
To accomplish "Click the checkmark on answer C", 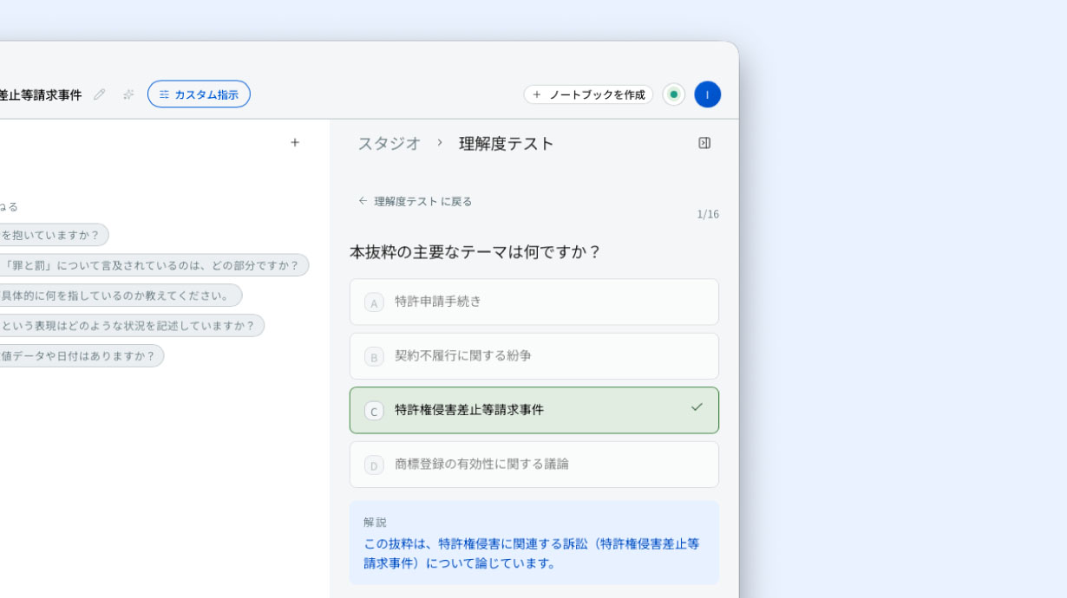I will (x=697, y=407).
